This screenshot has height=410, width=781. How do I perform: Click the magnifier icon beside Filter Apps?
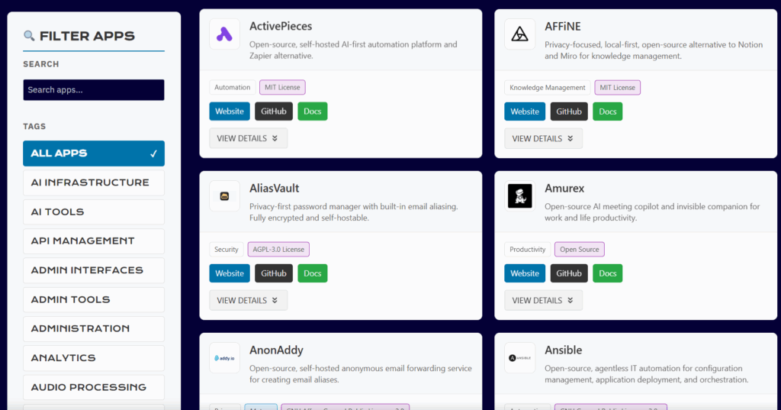click(29, 36)
